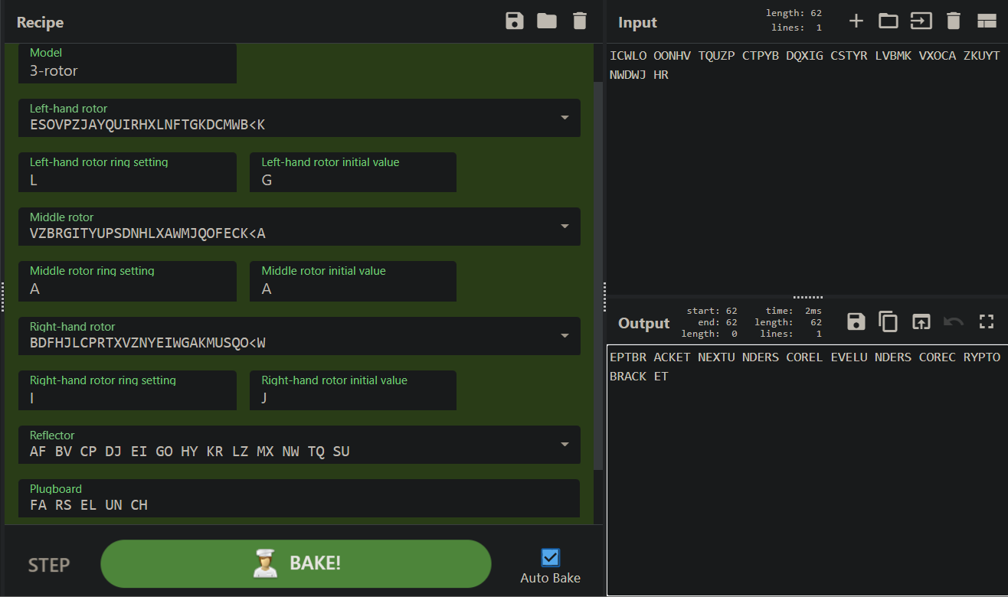Click the Recipe panel title

coord(40,22)
